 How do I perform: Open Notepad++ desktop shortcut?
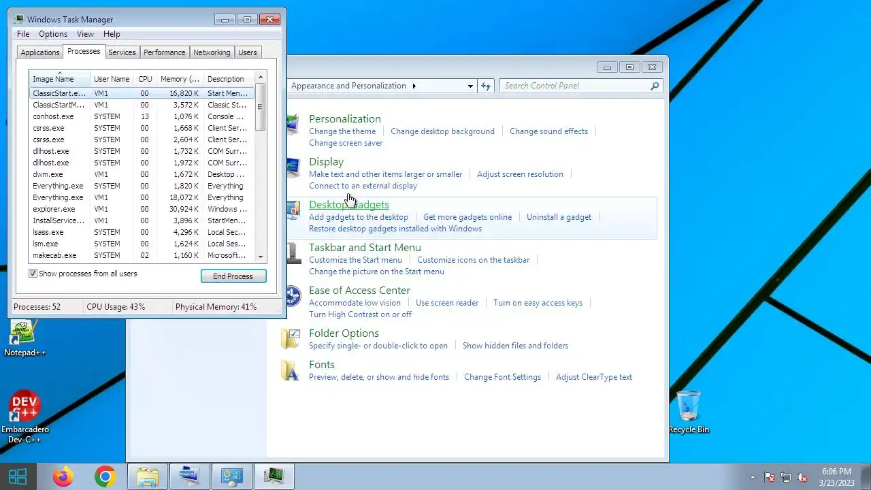24,338
